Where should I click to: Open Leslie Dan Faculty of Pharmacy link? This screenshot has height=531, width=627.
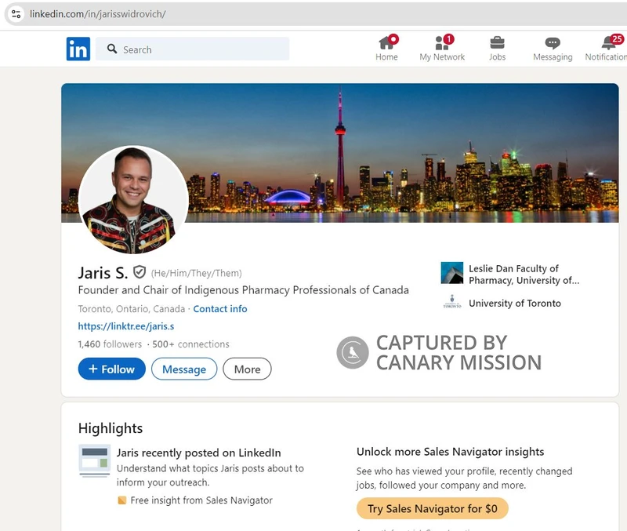524,274
